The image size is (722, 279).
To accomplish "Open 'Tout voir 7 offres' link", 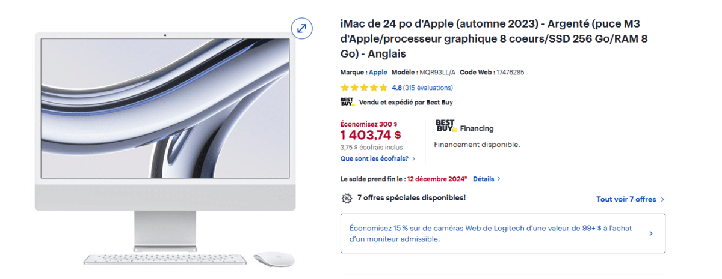I will (630, 199).
